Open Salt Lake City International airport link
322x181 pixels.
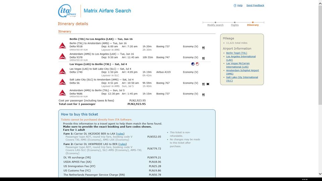coord(242,79)
